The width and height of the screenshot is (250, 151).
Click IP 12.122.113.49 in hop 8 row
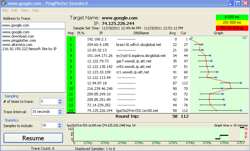point(99,78)
